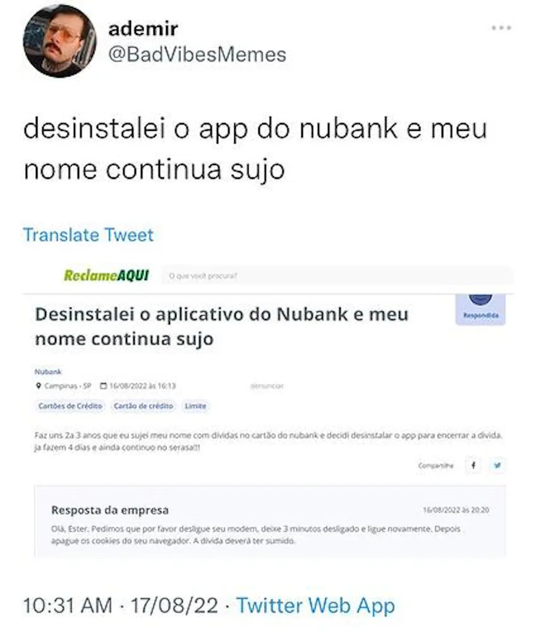The image size is (536, 632).
Task: Click the ReclameAQUI logo
Action: (106, 276)
